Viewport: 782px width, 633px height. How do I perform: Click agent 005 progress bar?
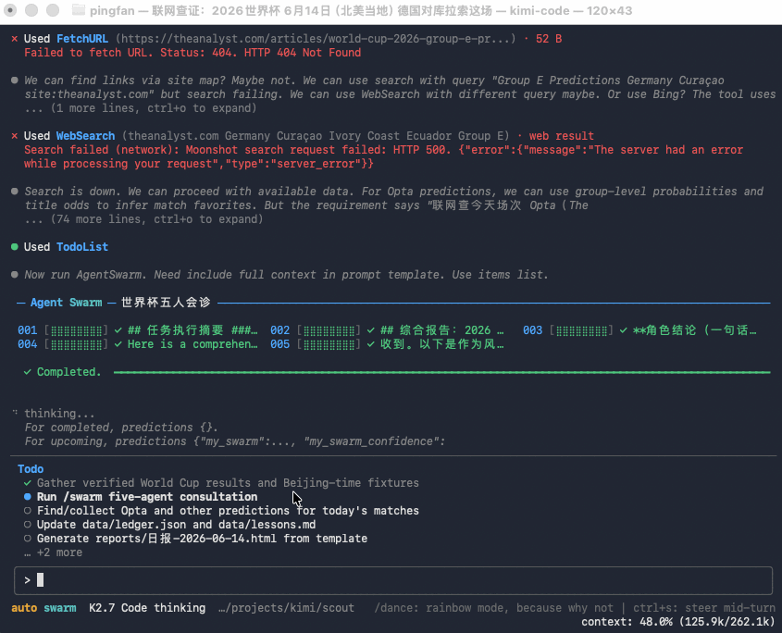pyautogui.click(x=329, y=344)
